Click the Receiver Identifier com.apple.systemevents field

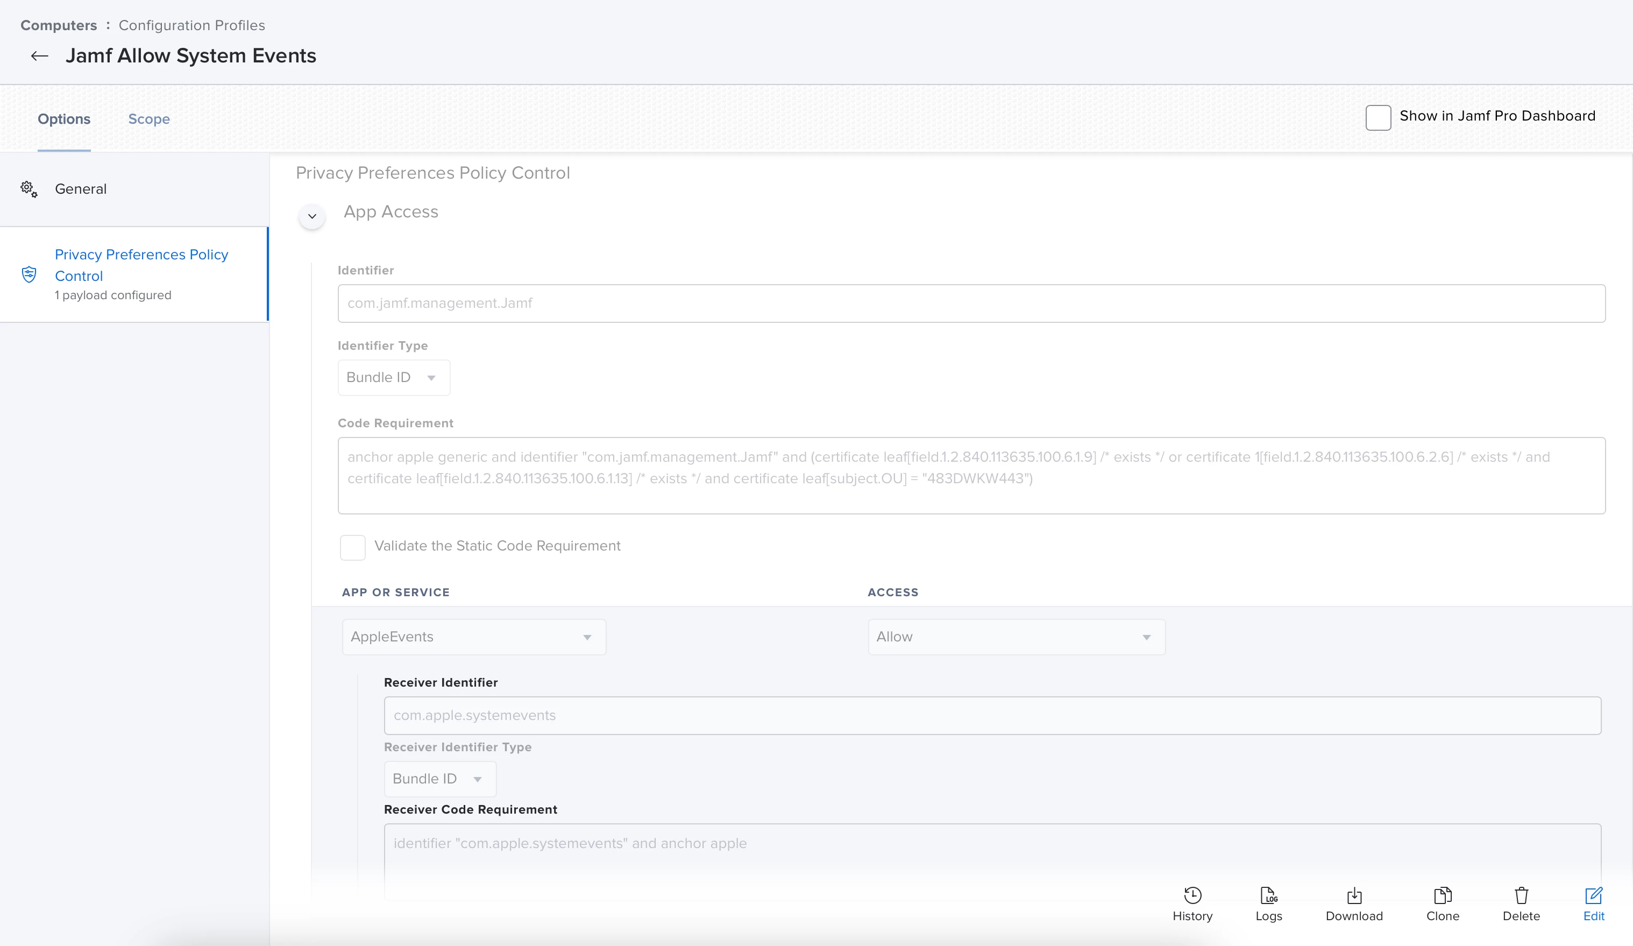[x=992, y=716]
